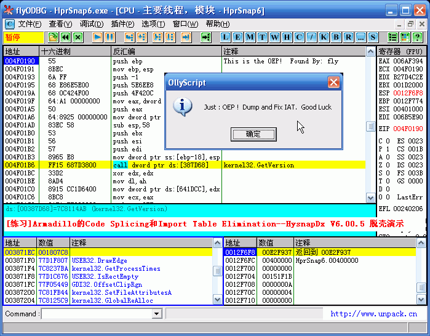Click 确定 button in OllyScript dialog
This screenshot has height=336, width=430.
(253, 134)
